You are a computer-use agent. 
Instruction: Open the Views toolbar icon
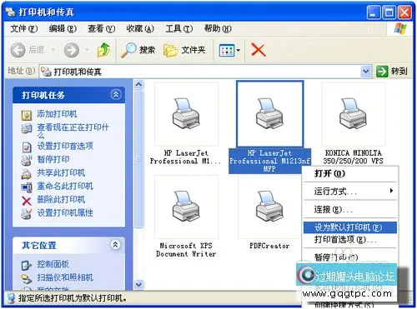[227, 51]
